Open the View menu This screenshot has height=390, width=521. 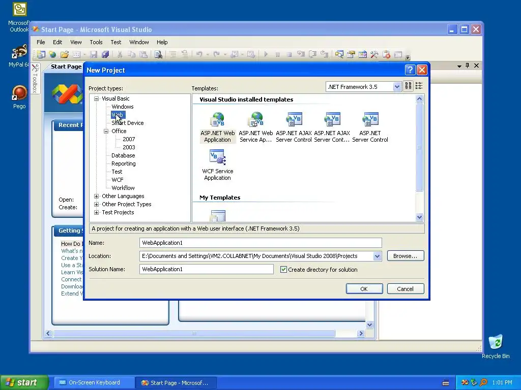click(x=76, y=42)
